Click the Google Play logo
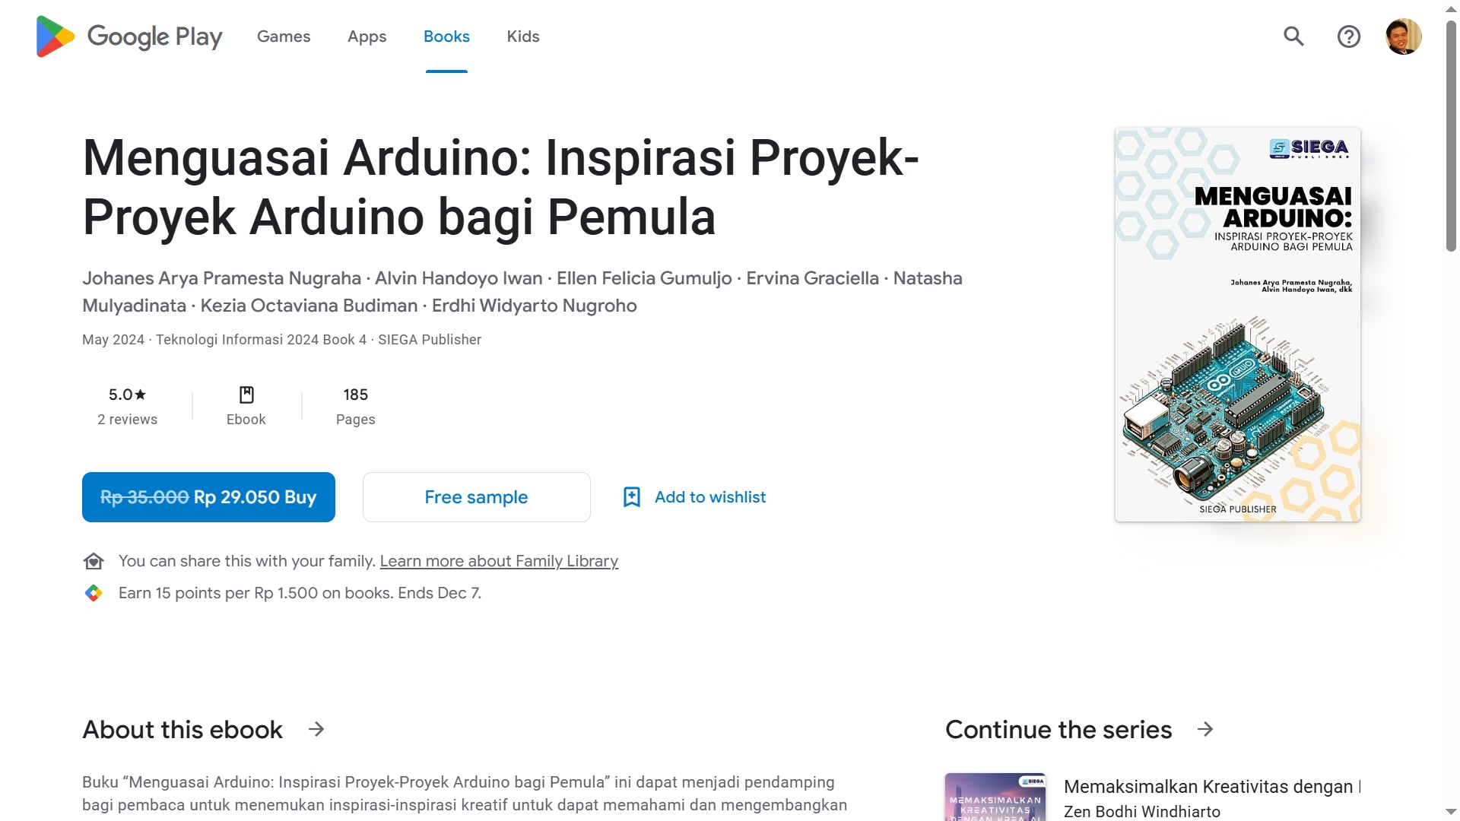The width and height of the screenshot is (1460, 821). 129,36
